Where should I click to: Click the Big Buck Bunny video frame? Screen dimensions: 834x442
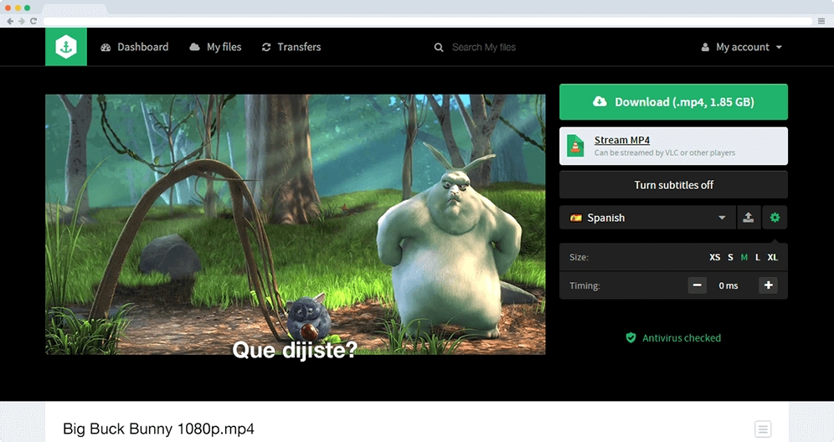[x=296, y=224]
